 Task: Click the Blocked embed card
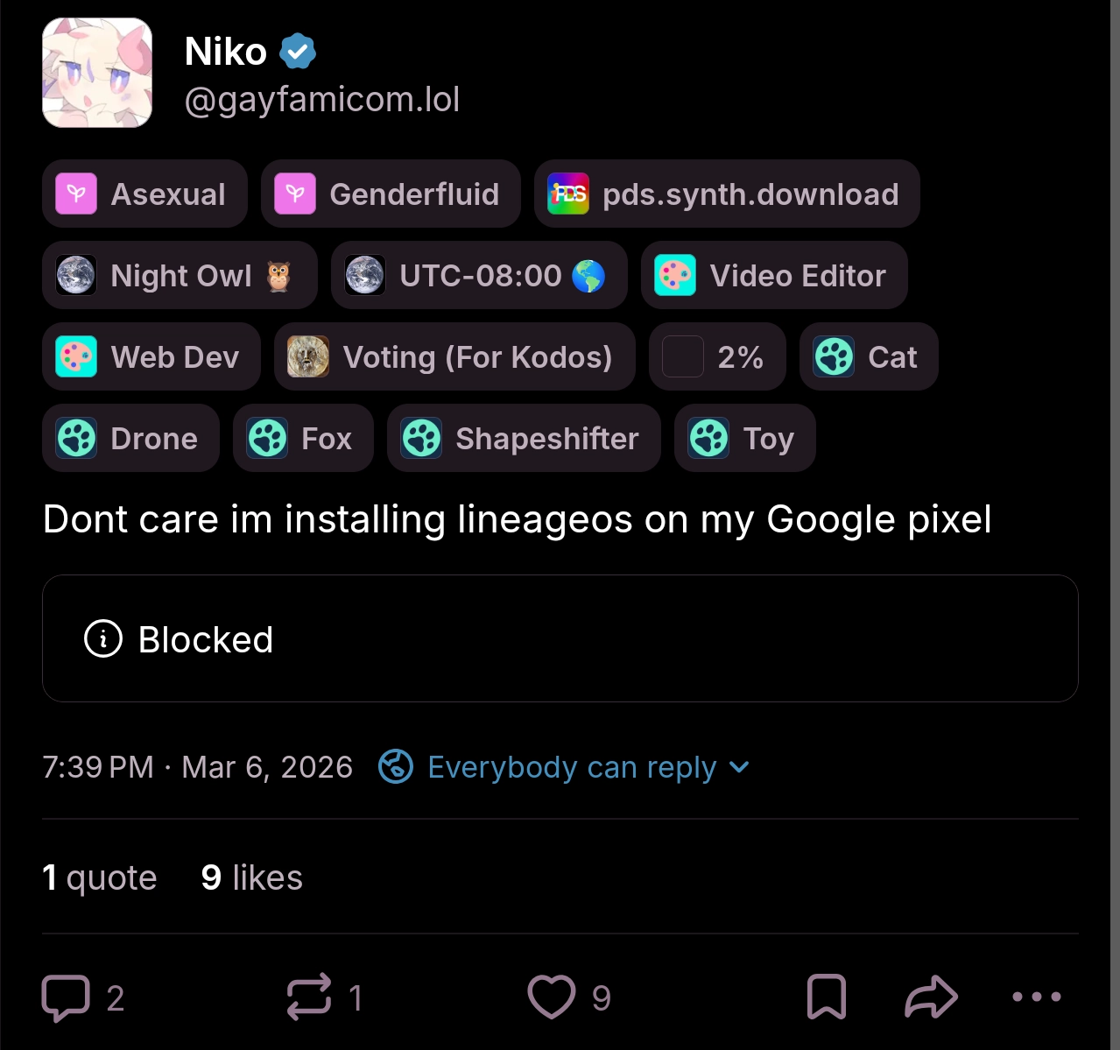560,638
